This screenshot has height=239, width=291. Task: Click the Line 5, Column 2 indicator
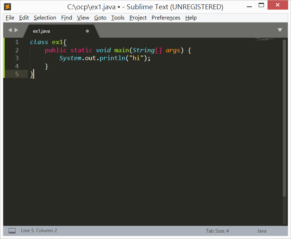coord(39,231)
